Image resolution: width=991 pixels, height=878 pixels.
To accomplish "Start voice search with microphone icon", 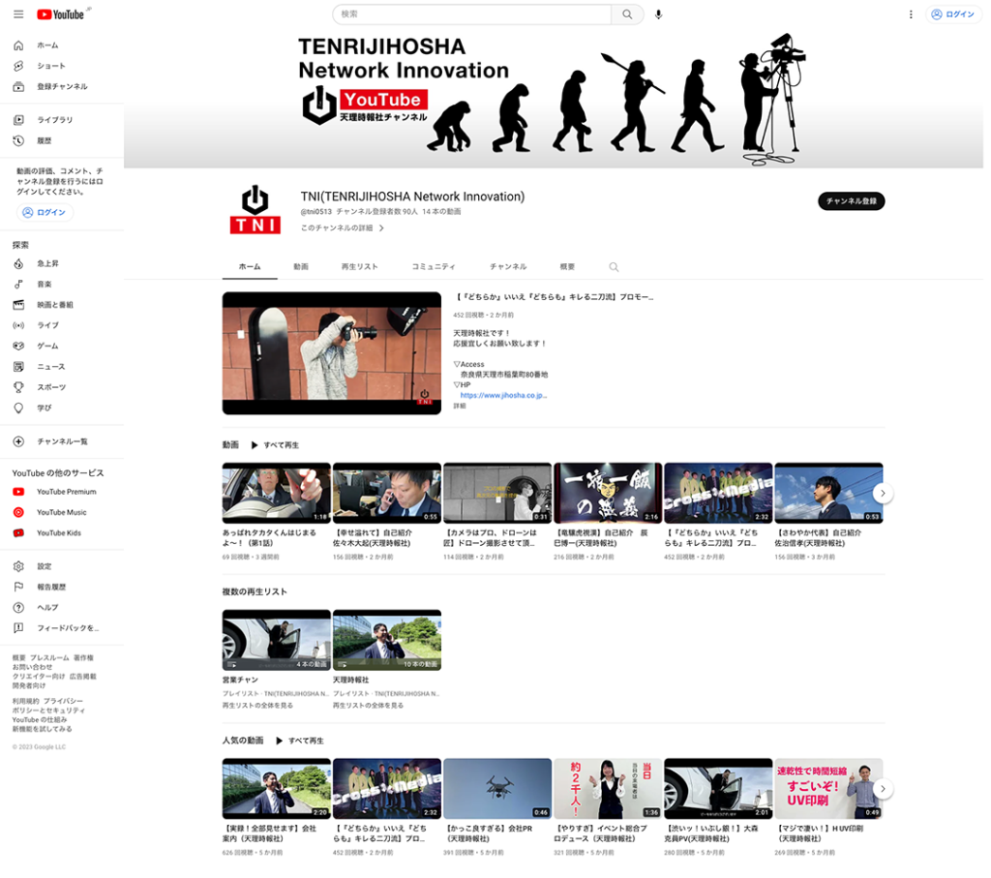I will click(659, 15).
